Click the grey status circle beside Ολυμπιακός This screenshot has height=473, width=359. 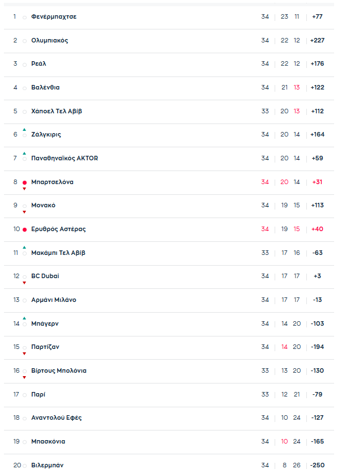click(24, 41)
